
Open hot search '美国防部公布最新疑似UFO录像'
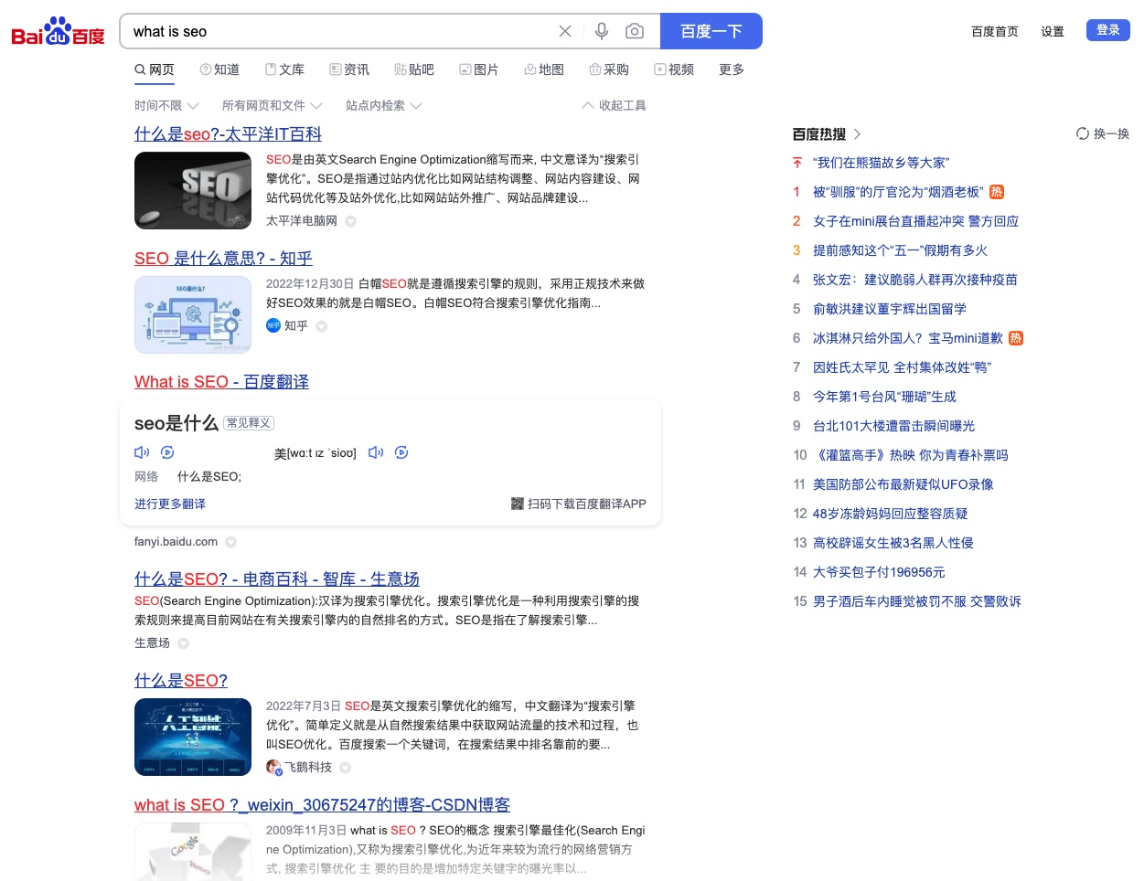(903, 484)
